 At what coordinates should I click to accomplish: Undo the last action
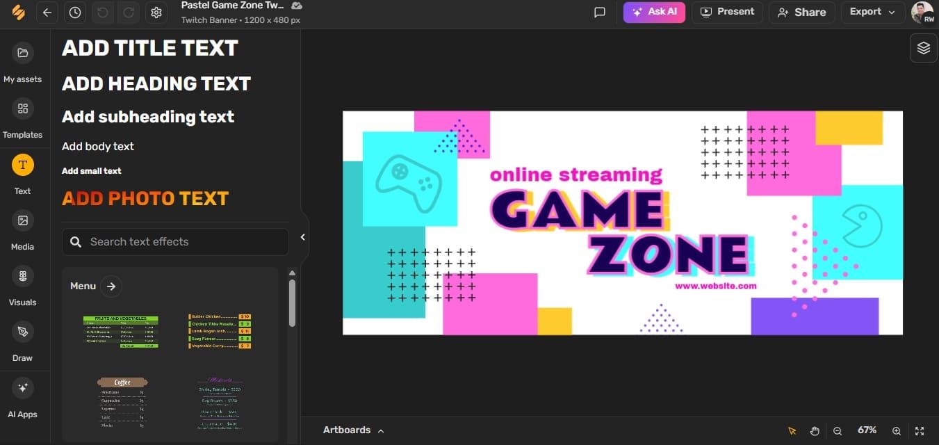102,13
